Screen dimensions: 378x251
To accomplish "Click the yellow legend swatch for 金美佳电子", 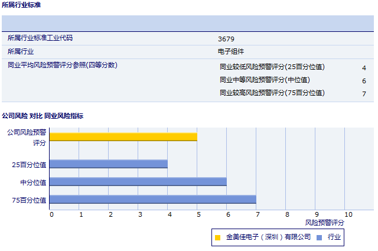I will 217,237.
